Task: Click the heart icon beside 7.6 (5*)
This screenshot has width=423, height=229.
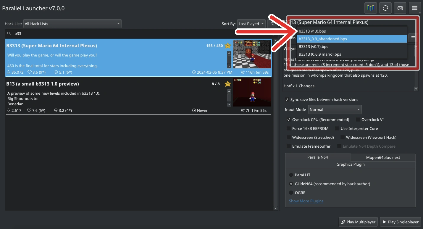Action: (29, 110)
